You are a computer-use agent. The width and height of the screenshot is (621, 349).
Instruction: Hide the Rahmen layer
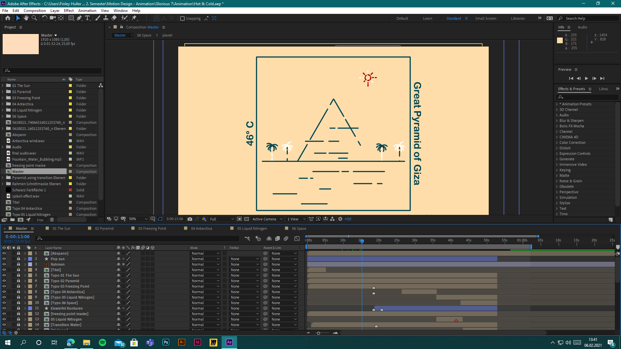click(x=4, y=264)
